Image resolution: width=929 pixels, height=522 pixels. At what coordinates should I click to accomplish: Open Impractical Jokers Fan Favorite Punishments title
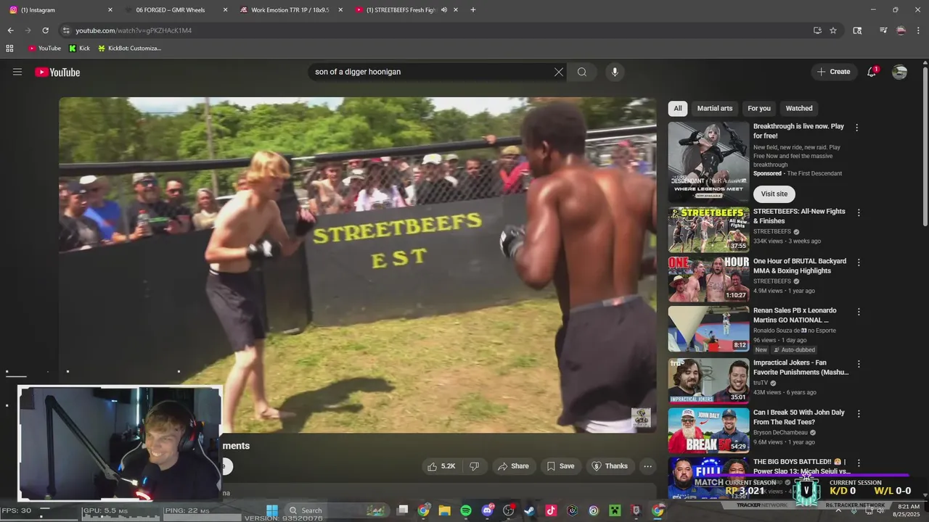801,367
